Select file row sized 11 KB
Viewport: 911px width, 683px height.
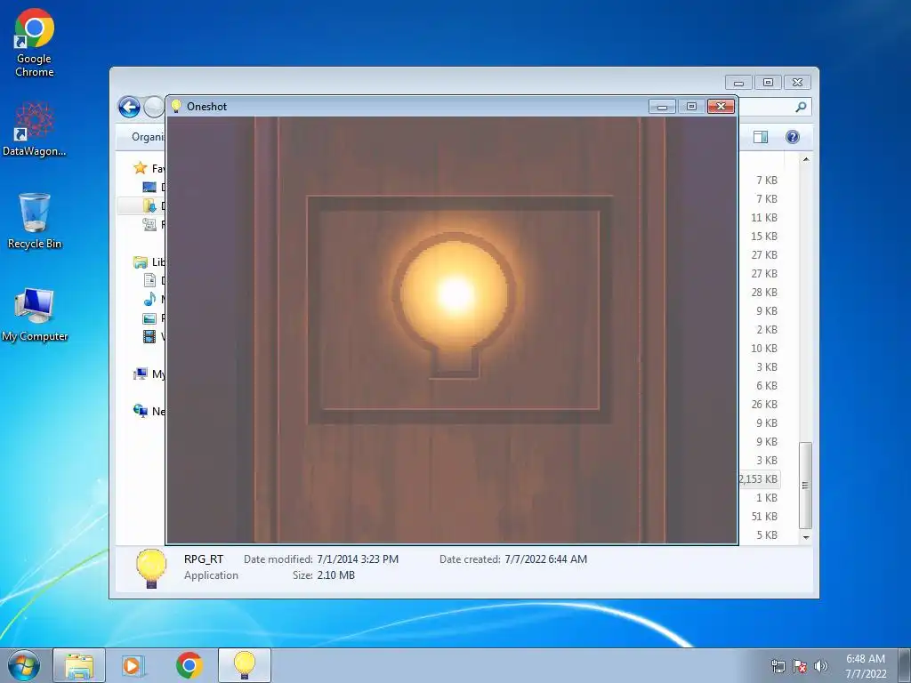coord(764,218)
